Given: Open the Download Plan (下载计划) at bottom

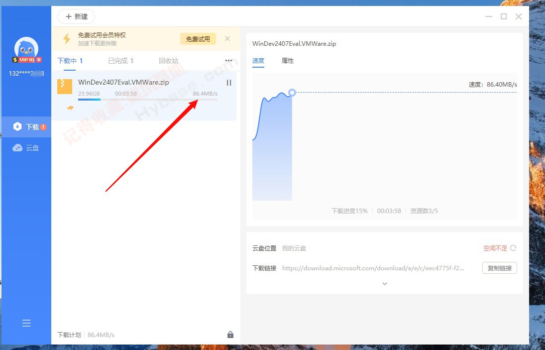Looking at the screenshot, I should click(x=69, y=335).
